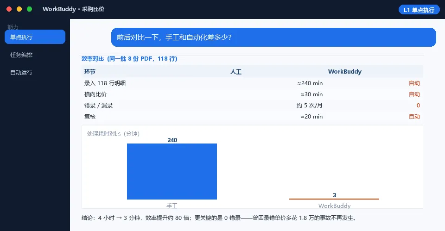Screen dimensions: 445x231
Task: Click the L1 单点执行 badge button
Action: 419,10
